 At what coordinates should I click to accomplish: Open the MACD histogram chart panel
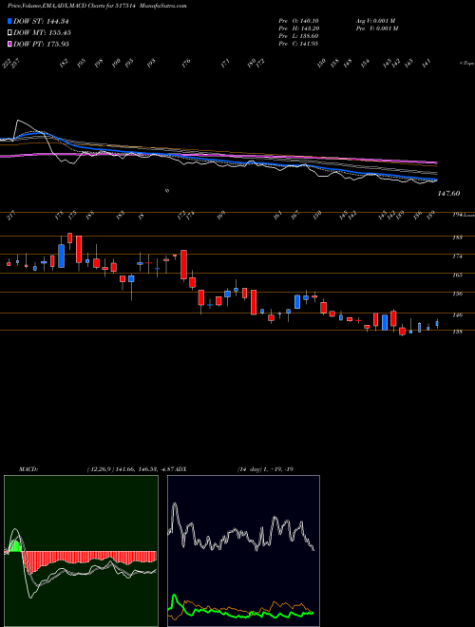(x=81, y=551)
